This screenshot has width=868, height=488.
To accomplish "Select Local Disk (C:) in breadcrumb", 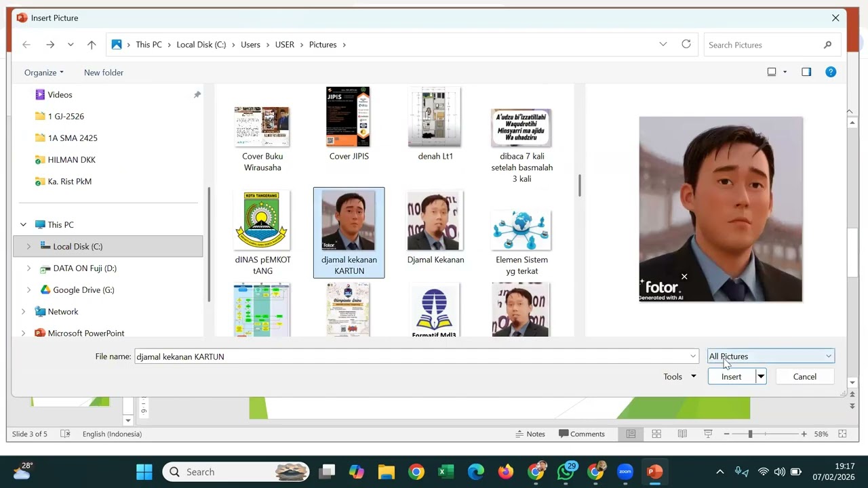I will pos(201,45).
